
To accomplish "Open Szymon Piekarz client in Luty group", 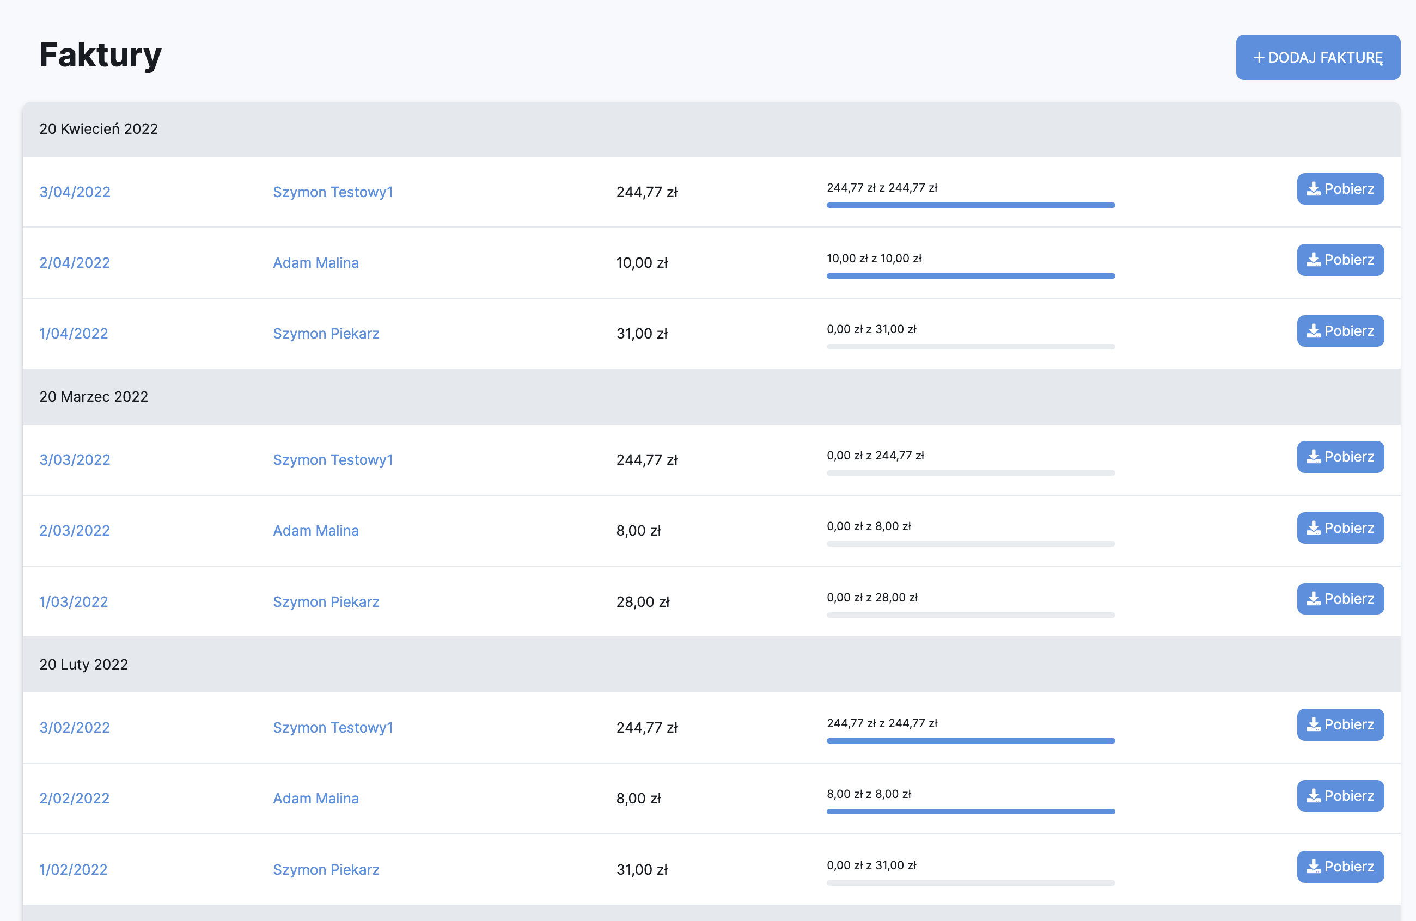I will 326,869.
